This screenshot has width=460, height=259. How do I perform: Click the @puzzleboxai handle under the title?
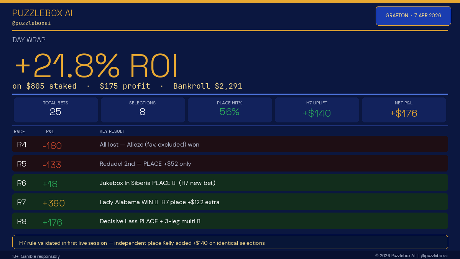tap(31, 23)
